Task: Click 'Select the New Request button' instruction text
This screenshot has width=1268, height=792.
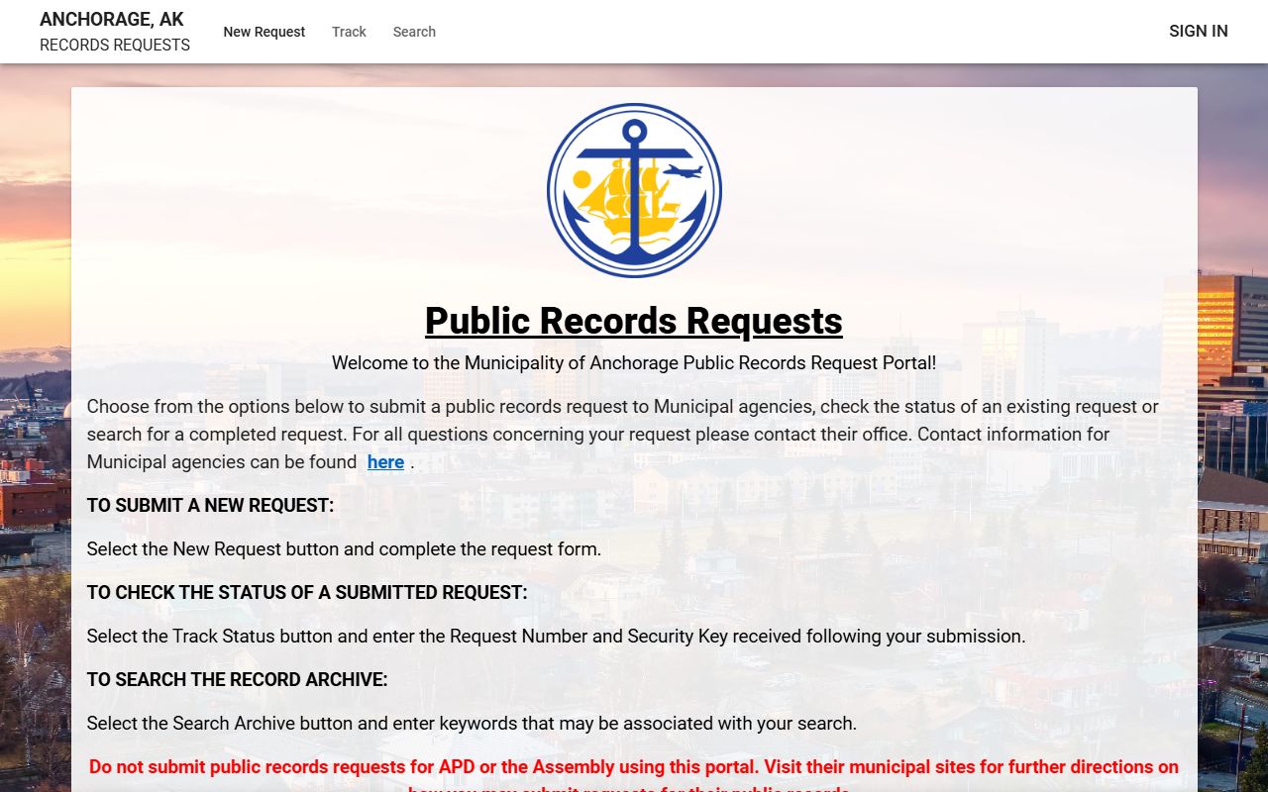Action: coord(344,548)
